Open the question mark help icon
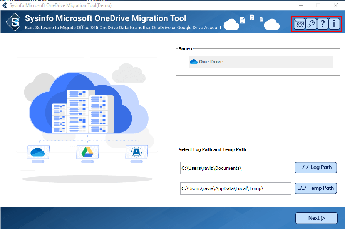345x229 pixels. [323, 23]
